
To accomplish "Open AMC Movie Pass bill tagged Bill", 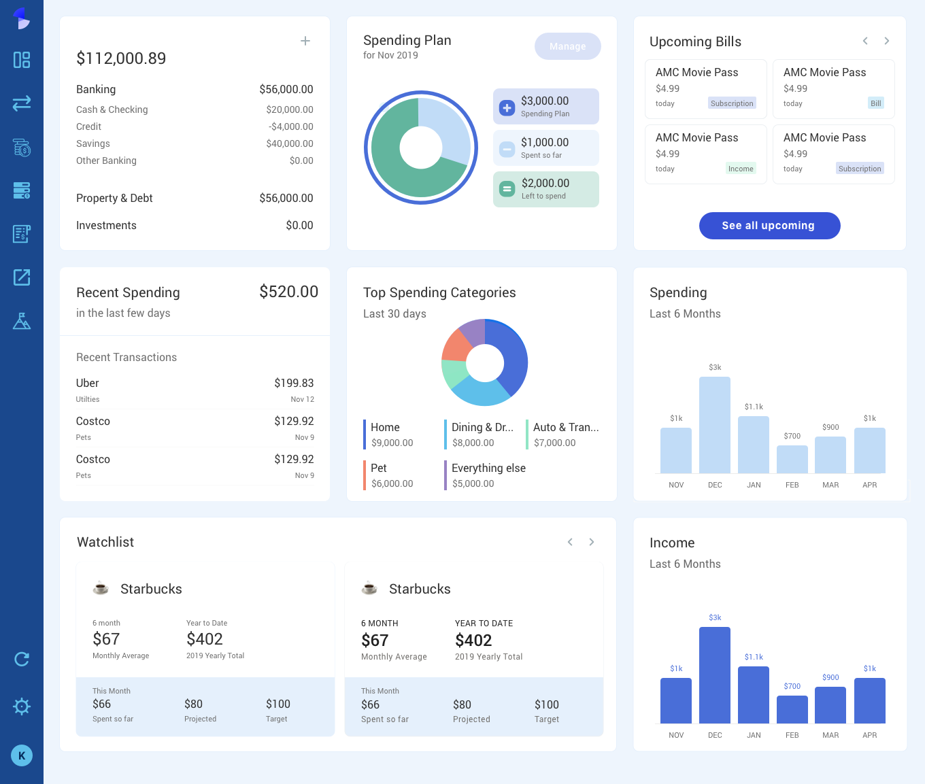I will tap(834, 89).
